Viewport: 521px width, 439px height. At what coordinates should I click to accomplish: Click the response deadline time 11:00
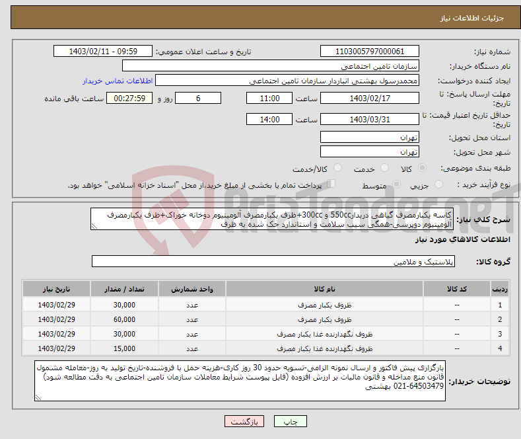(269, 98)
